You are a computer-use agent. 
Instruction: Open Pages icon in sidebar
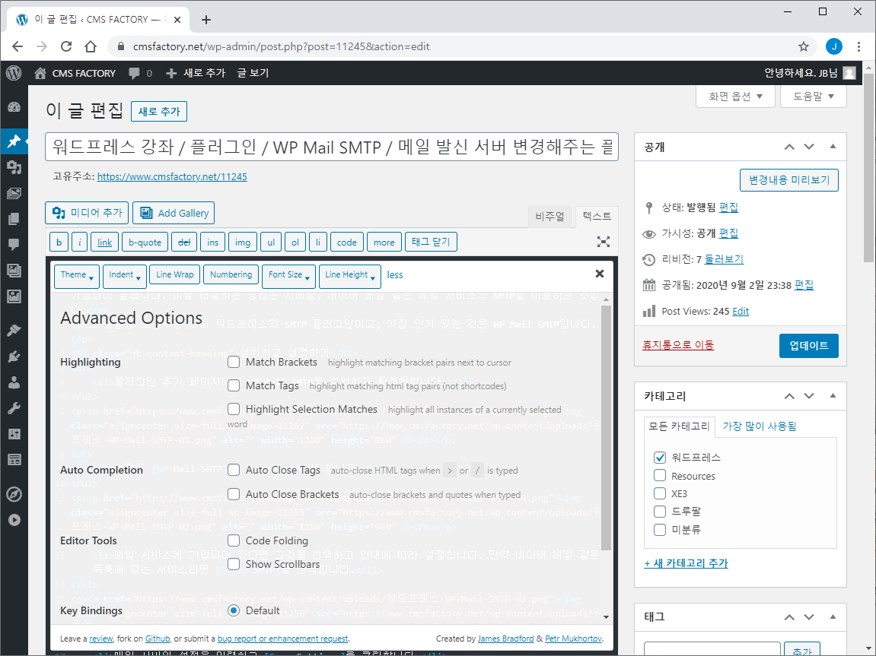click(x=14, y=219)
